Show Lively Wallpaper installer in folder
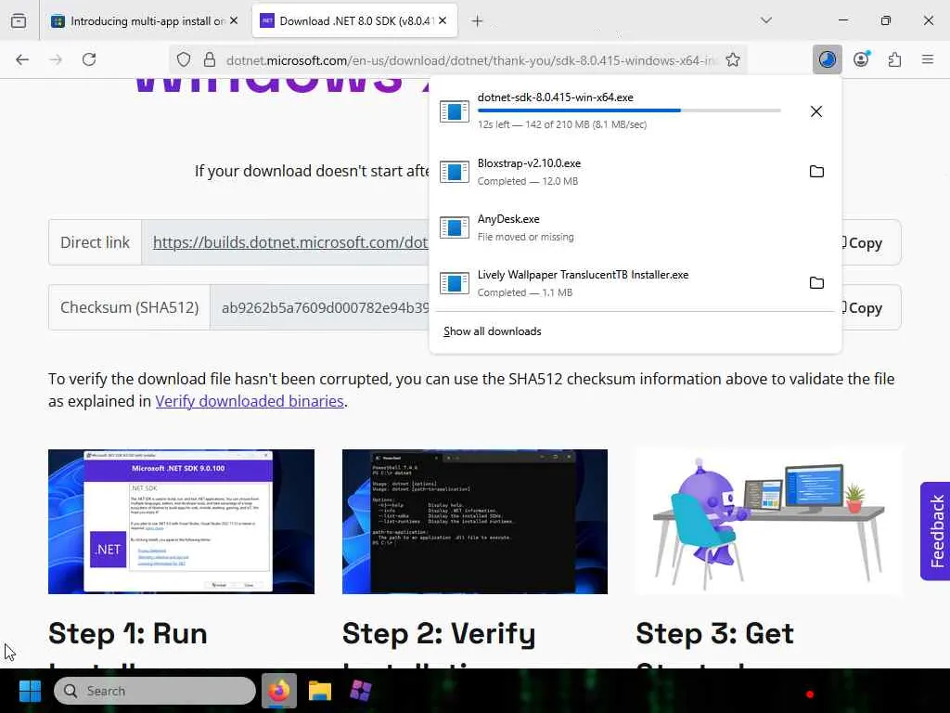The width and height of the screenshot is (950, 713). tap(816, 283)
